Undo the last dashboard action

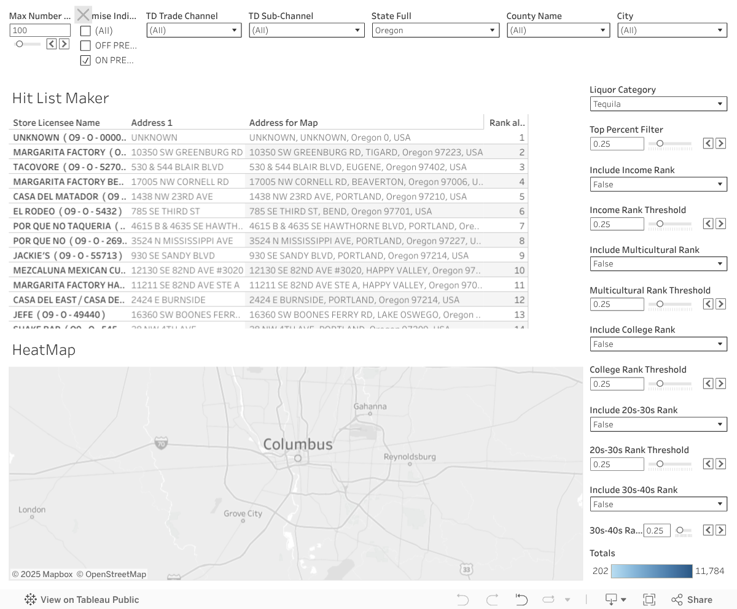tap(462, 599)
